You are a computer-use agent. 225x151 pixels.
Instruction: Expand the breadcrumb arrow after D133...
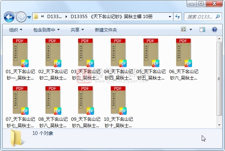click(66, 16)
